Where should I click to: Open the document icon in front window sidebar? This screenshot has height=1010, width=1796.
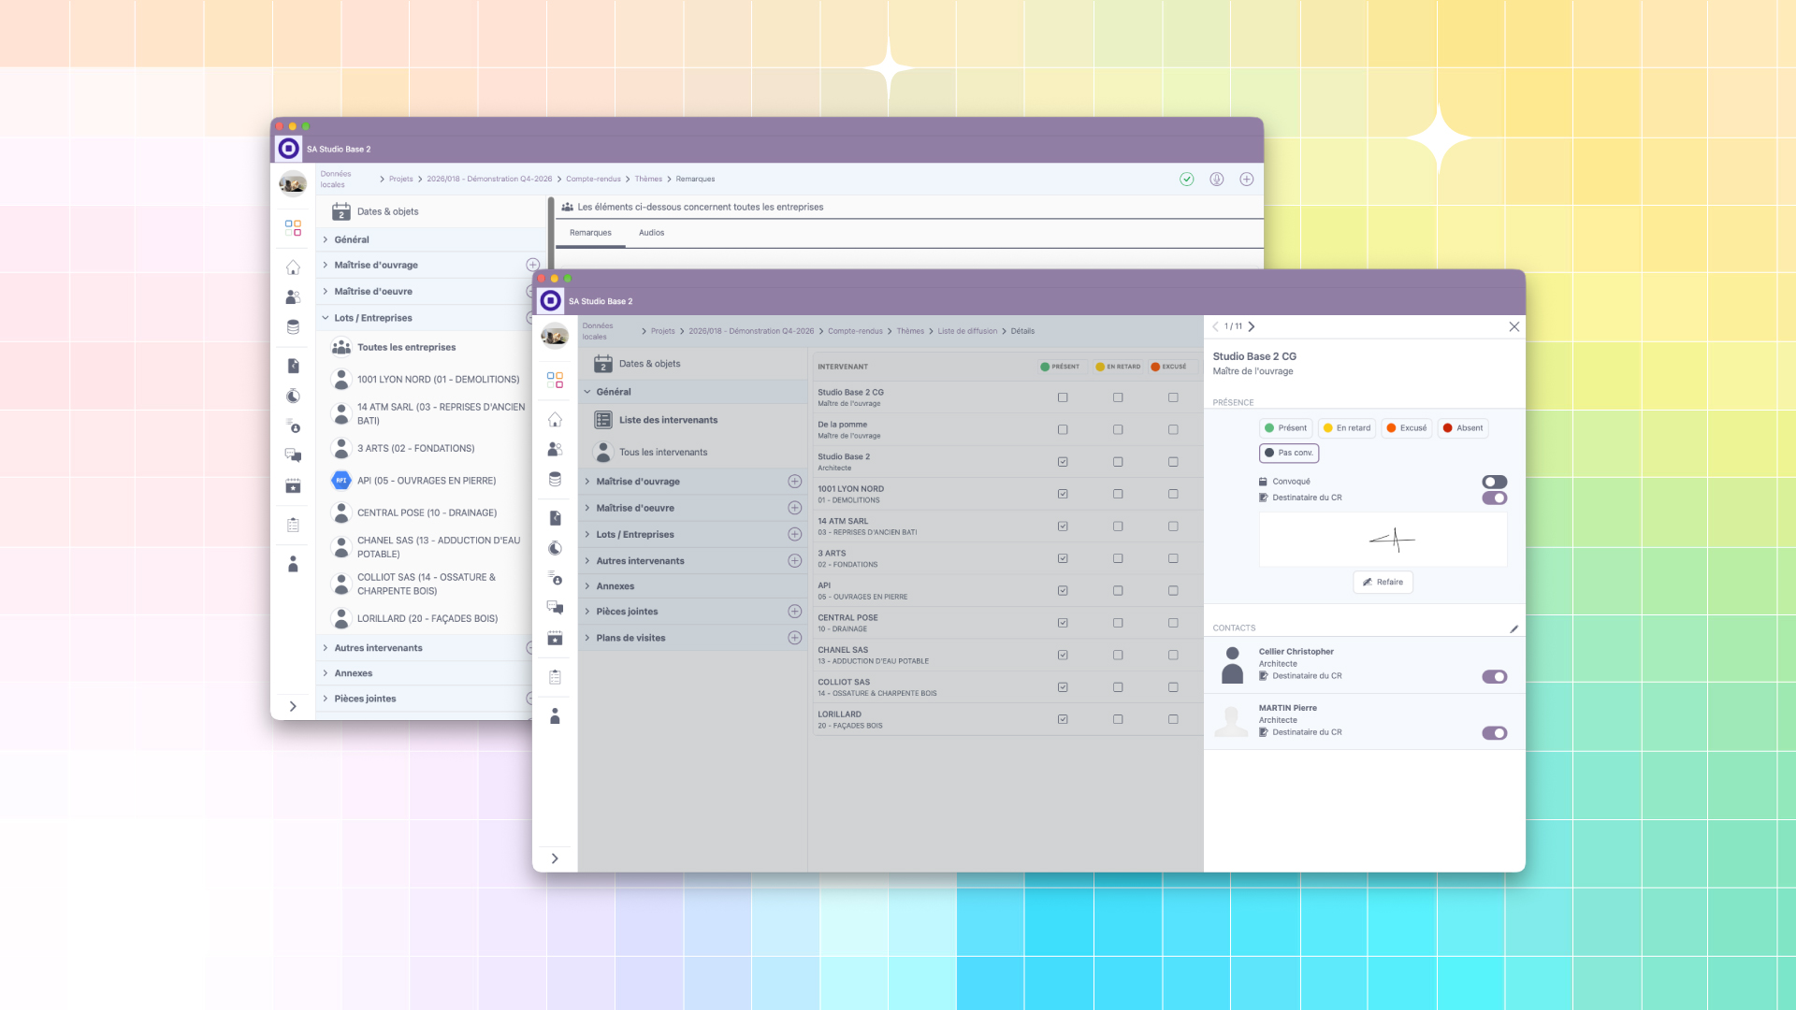coord(555,518)
